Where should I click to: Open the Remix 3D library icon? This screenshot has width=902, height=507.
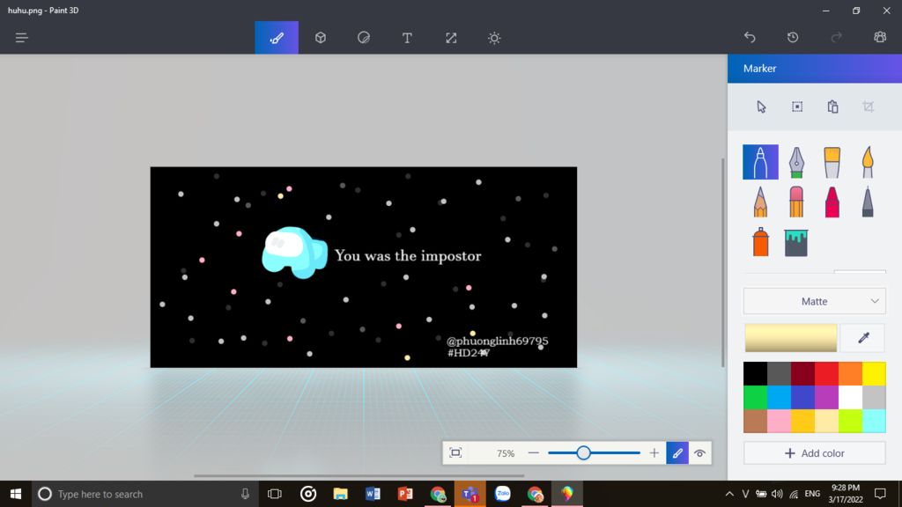click(880, 37)
